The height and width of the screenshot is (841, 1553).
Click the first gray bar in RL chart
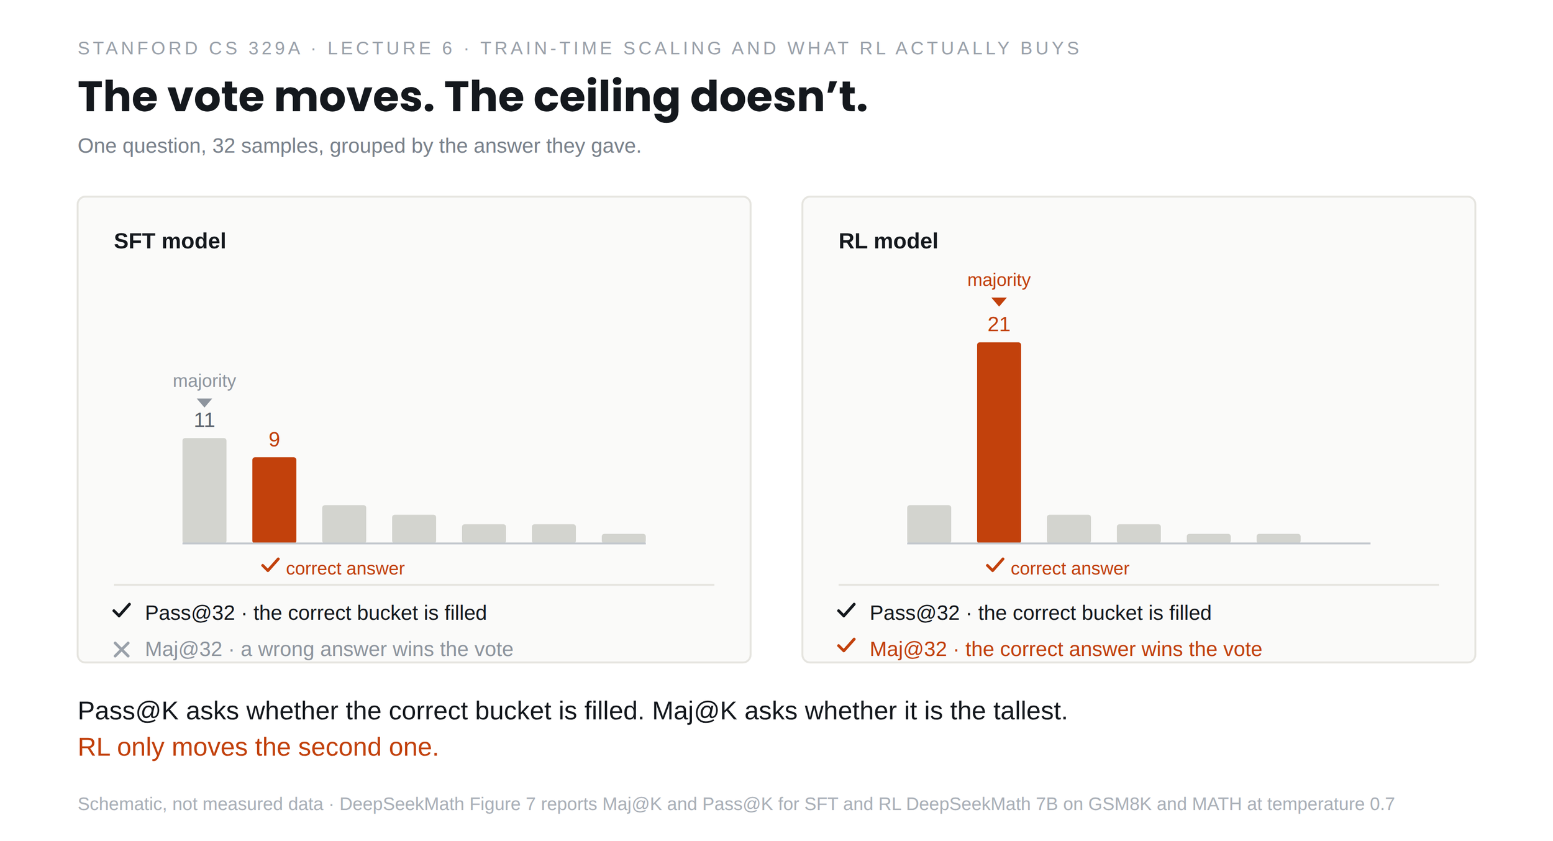[x=929, y=524]
